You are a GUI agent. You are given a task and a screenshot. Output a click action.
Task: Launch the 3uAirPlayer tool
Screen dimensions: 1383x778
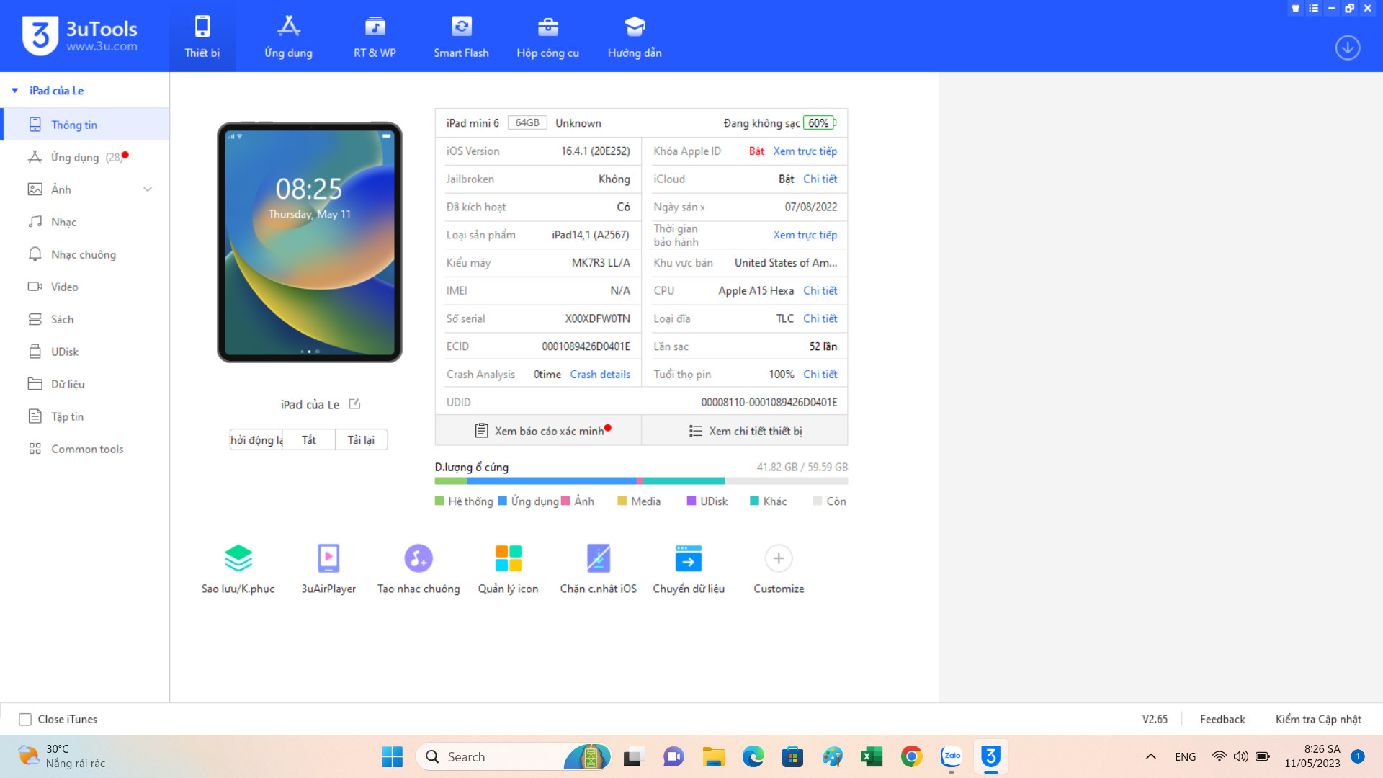point(328,559)
